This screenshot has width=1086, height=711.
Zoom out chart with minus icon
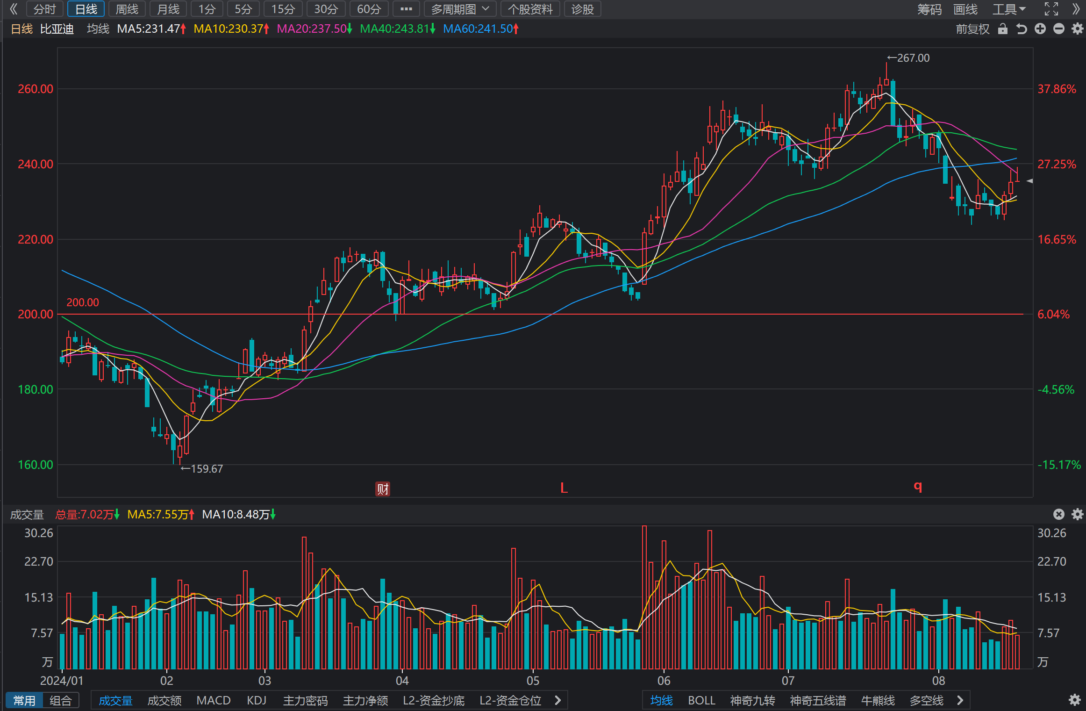coord(1059,29)
